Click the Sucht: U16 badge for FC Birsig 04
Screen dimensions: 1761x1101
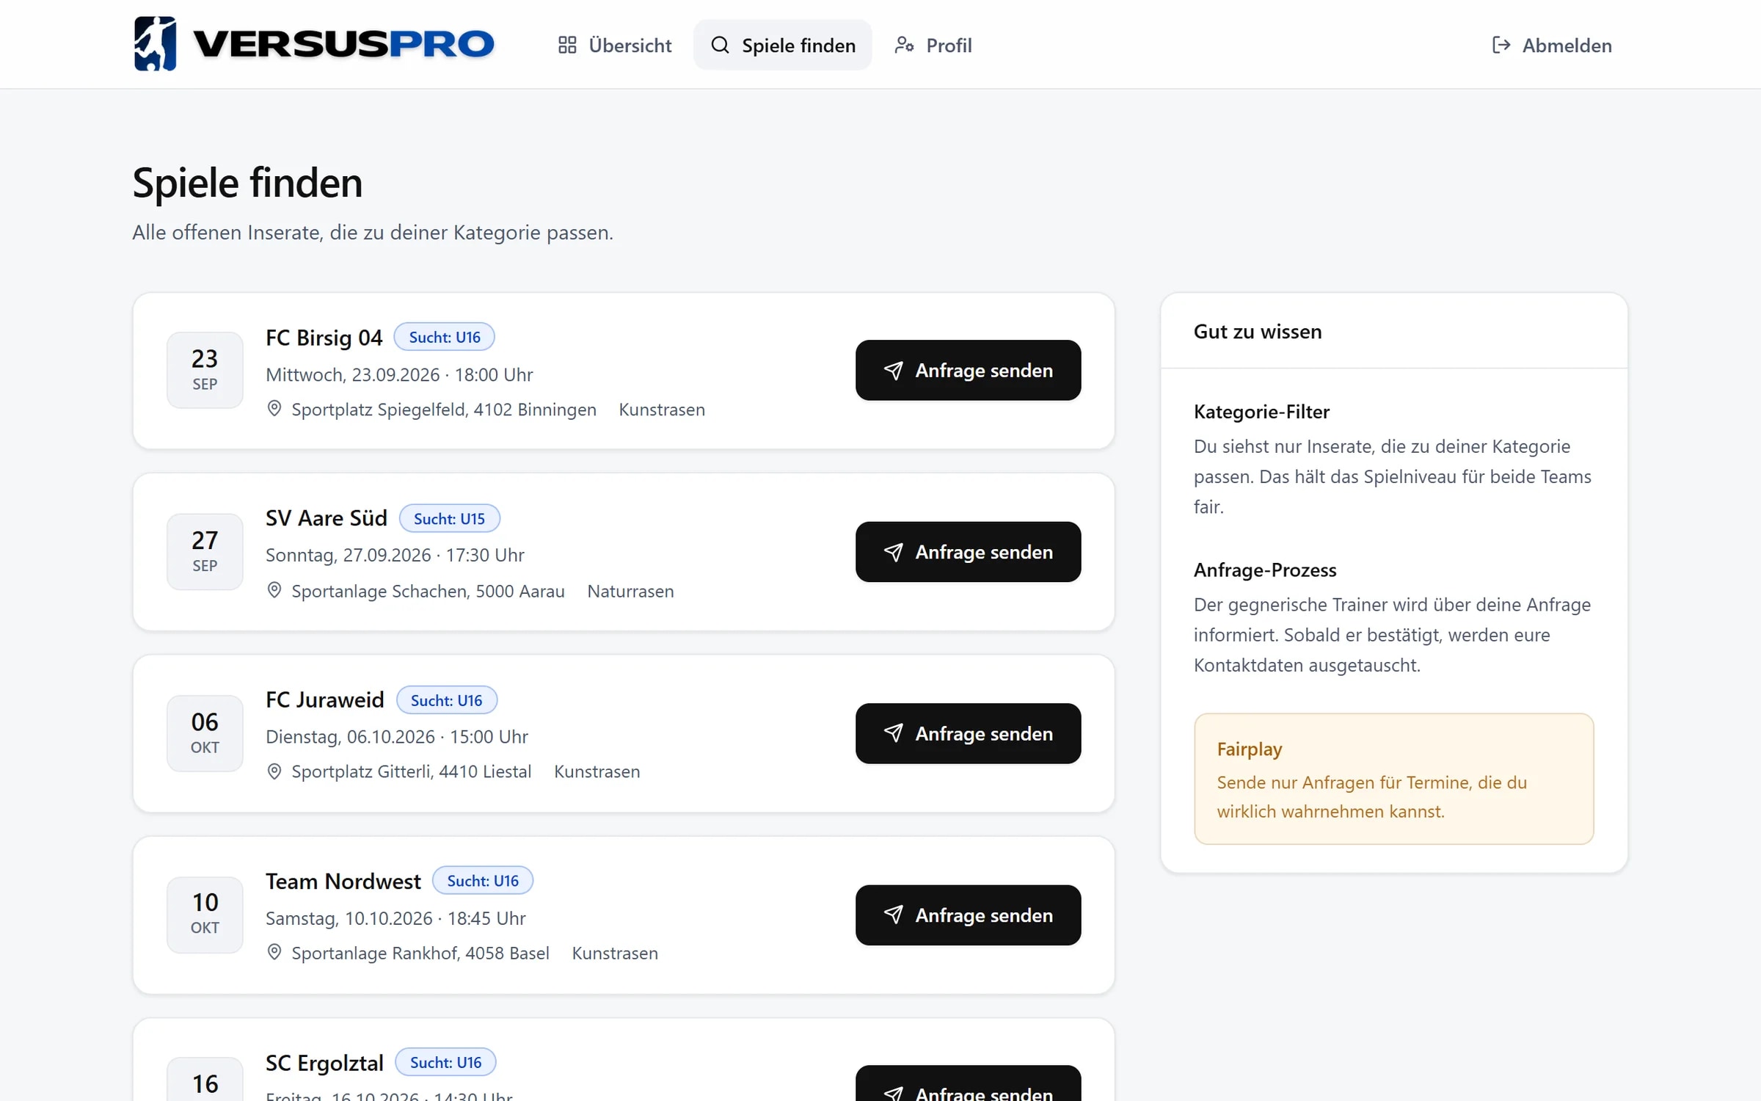[445, 337]
